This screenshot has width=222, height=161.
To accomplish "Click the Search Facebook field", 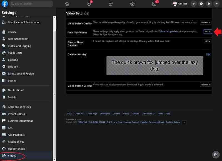I will coord(31,4).
